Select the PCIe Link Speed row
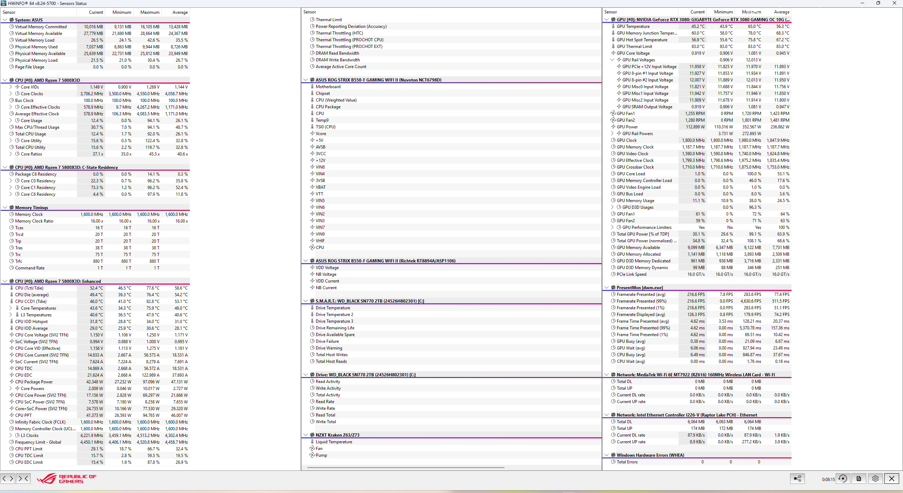 (697, 274)
